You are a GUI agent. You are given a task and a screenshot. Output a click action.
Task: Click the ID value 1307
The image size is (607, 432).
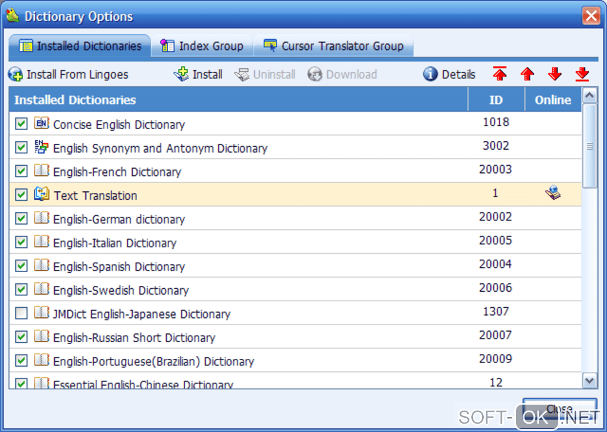[x=496, y=311]
